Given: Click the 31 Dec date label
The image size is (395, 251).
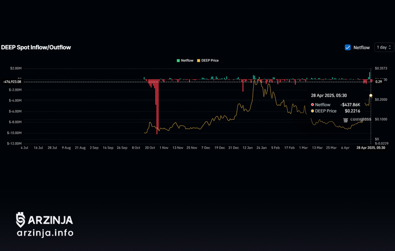Looking at the screenshot, I should coord(234,148).
